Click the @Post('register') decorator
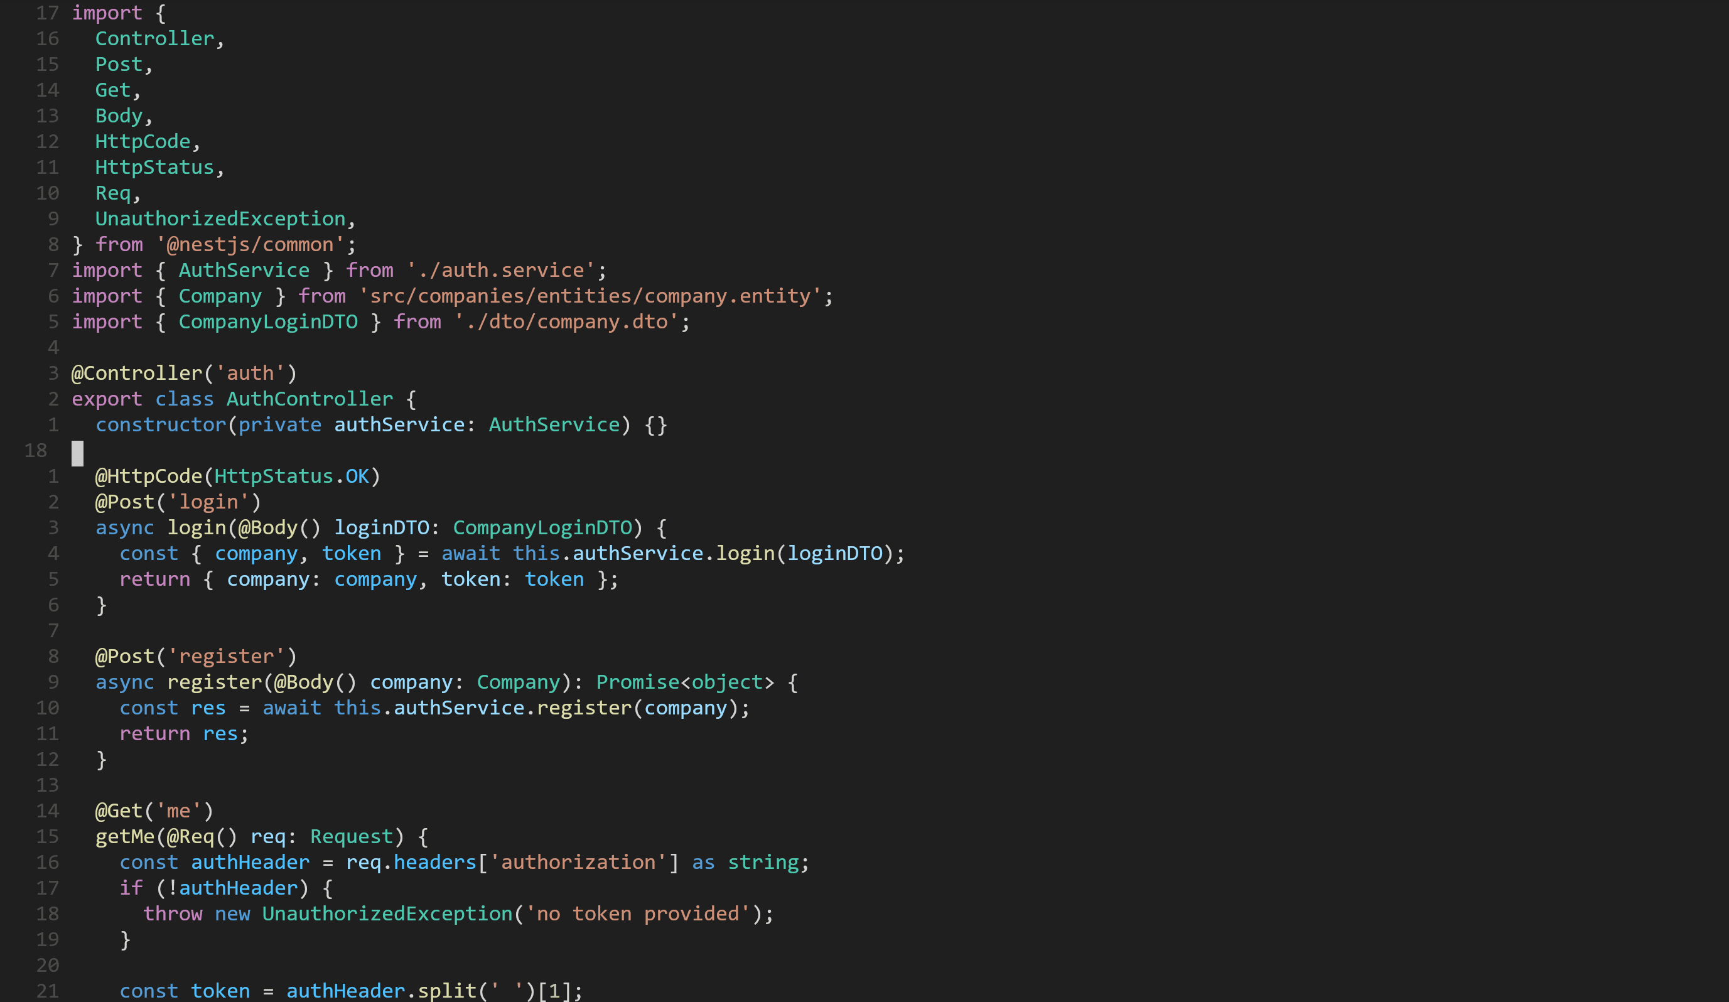The width and height of the screenshot is (1729, 1002). coord(194,655)
